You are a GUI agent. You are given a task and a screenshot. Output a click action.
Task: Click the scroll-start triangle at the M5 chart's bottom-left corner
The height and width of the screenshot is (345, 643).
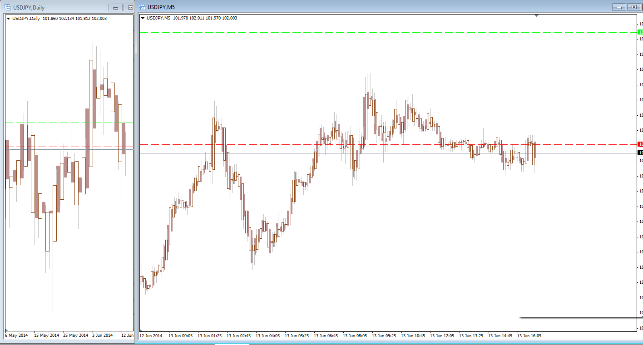pyautogui.click(x=141, y=330)
